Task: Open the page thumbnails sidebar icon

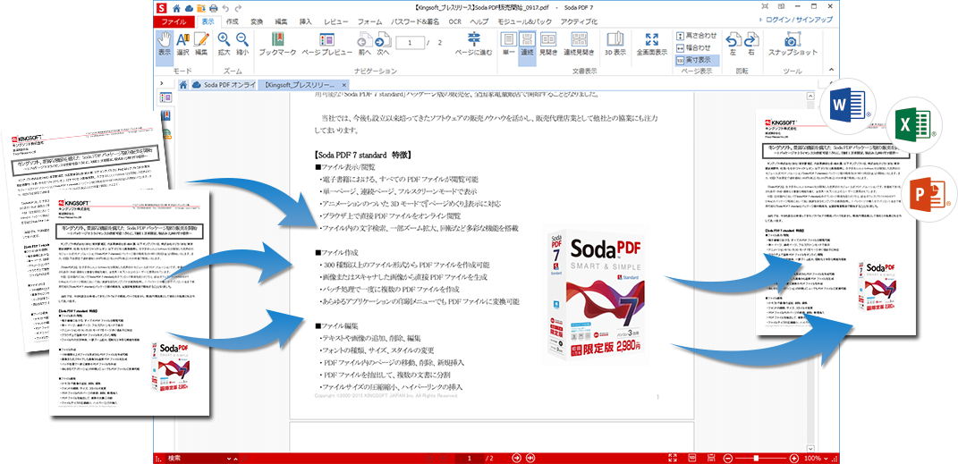Action: pyautogui.click(x=165, y=97)
